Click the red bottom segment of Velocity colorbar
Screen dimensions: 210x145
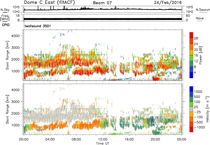point(191,130)
